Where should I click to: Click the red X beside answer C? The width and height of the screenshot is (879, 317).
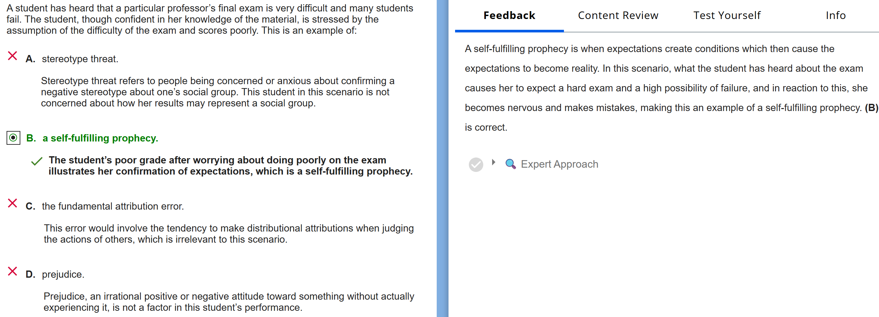click(x=13, y=203)
